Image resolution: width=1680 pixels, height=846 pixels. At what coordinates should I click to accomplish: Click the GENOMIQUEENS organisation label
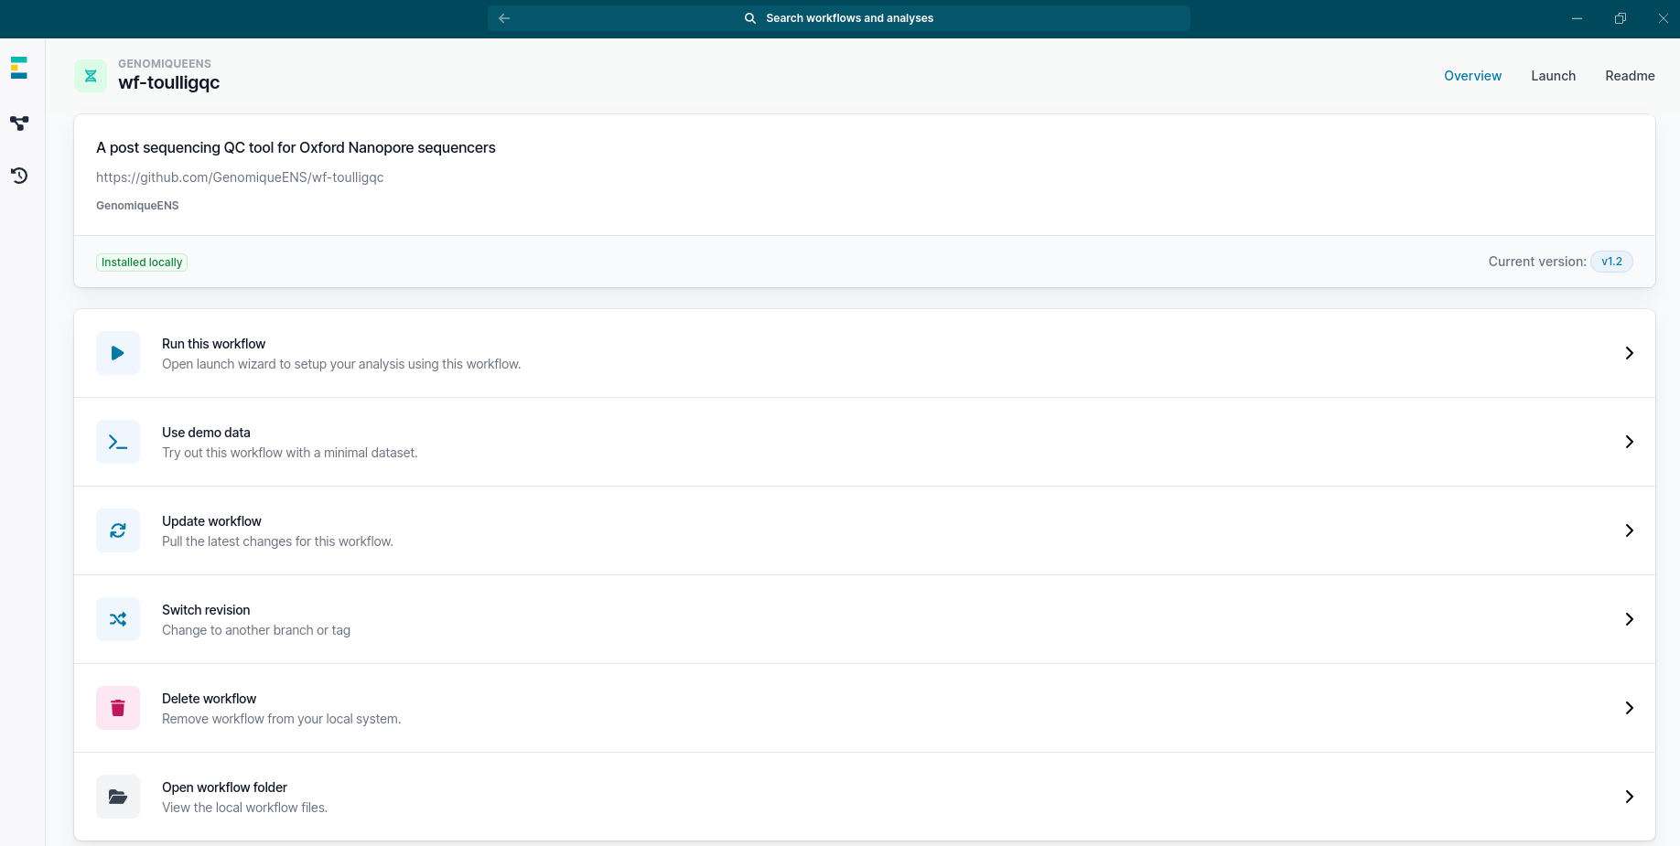point(165,64)
